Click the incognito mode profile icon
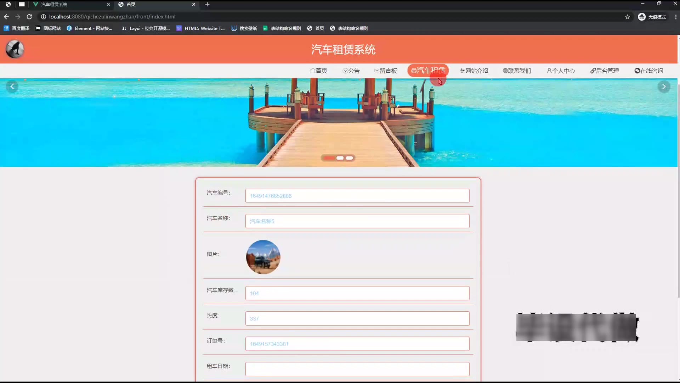Image resolution: width=680 pixels, height=383 pixels. pyautogui.click(x=641, y=17)
